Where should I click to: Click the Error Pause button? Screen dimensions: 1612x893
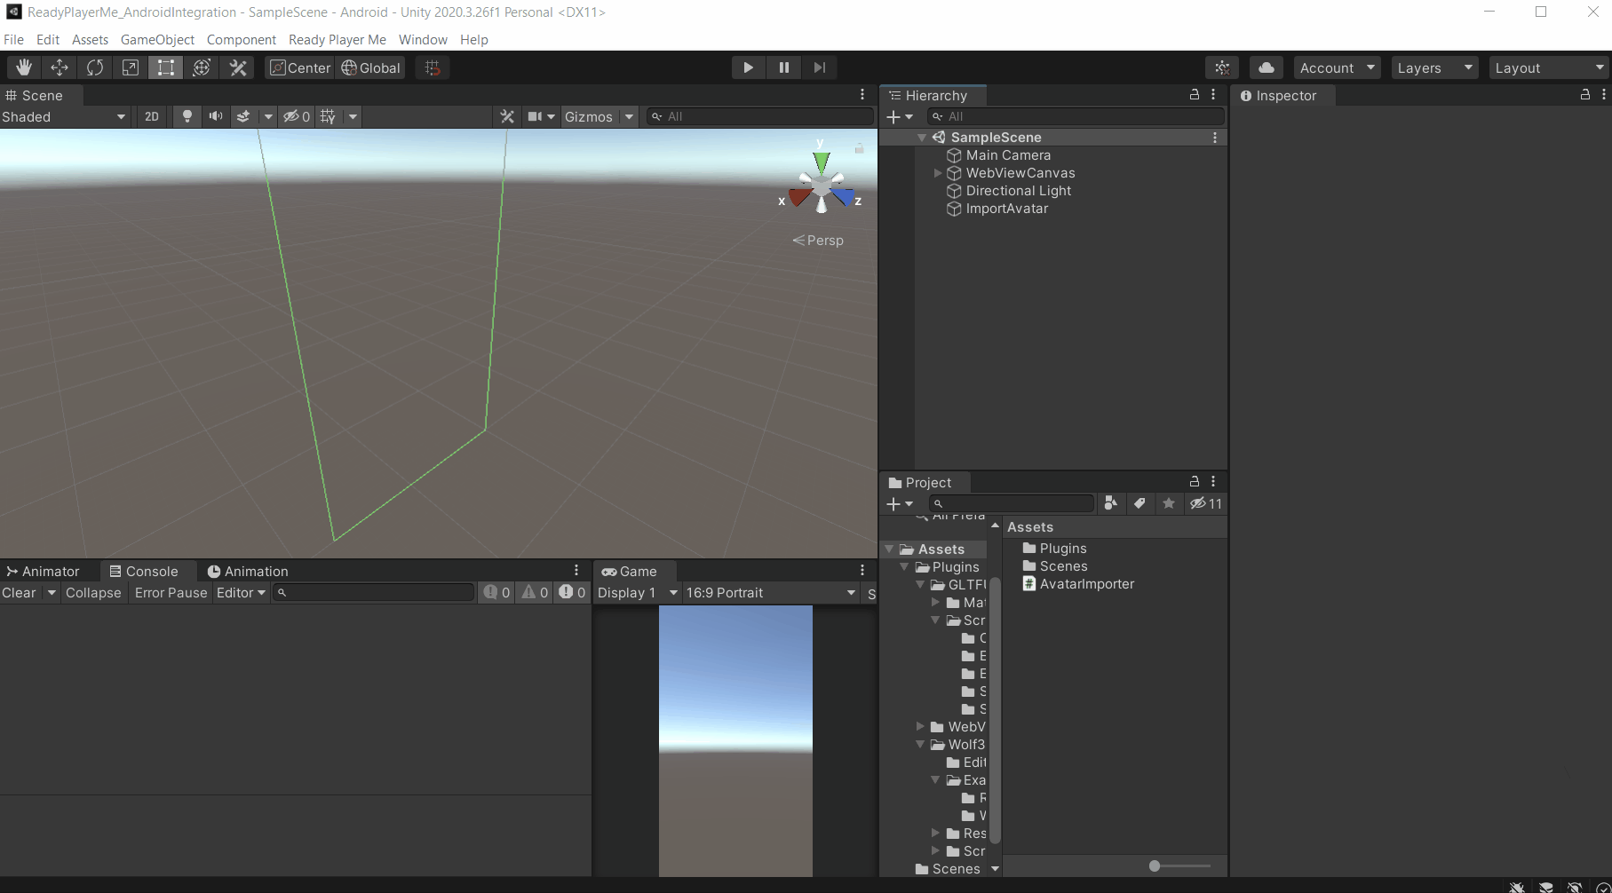171,592
